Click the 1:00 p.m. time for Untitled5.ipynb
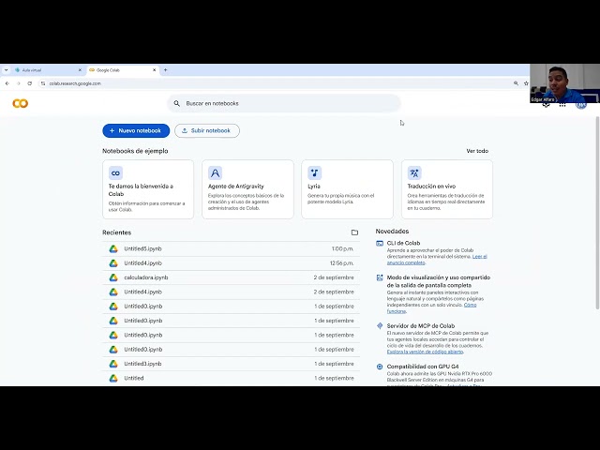600x450 pixels. [342, 248]
